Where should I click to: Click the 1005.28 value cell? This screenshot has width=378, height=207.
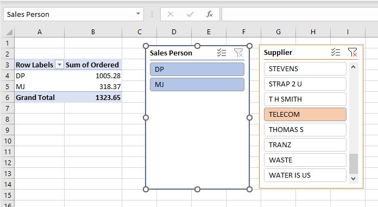click(93, 76)
